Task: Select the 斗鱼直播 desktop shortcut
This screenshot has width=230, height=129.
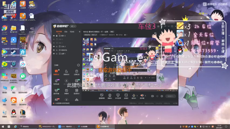Action: pyautogui.click(x=23, y=5)
